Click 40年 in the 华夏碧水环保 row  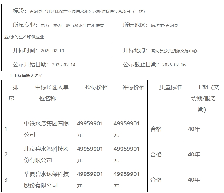click(194, 180)
